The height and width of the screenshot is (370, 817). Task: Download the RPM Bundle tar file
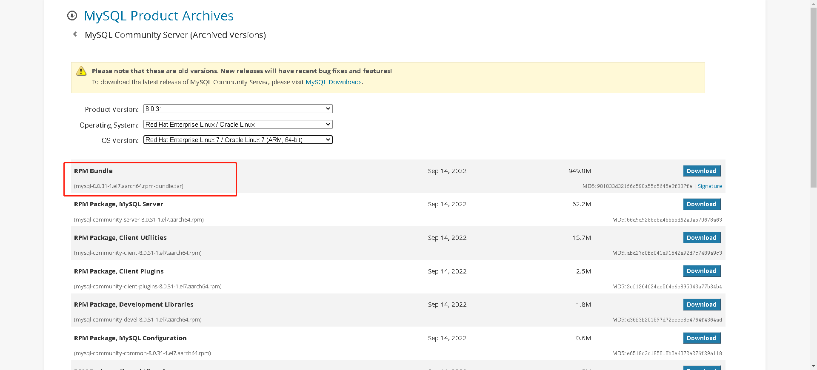point(702,171)
